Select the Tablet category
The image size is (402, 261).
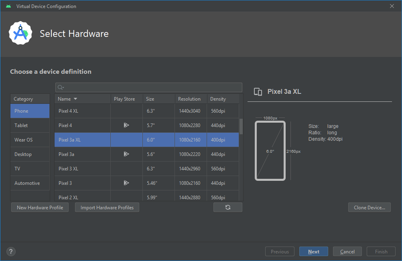pos(30,125)
